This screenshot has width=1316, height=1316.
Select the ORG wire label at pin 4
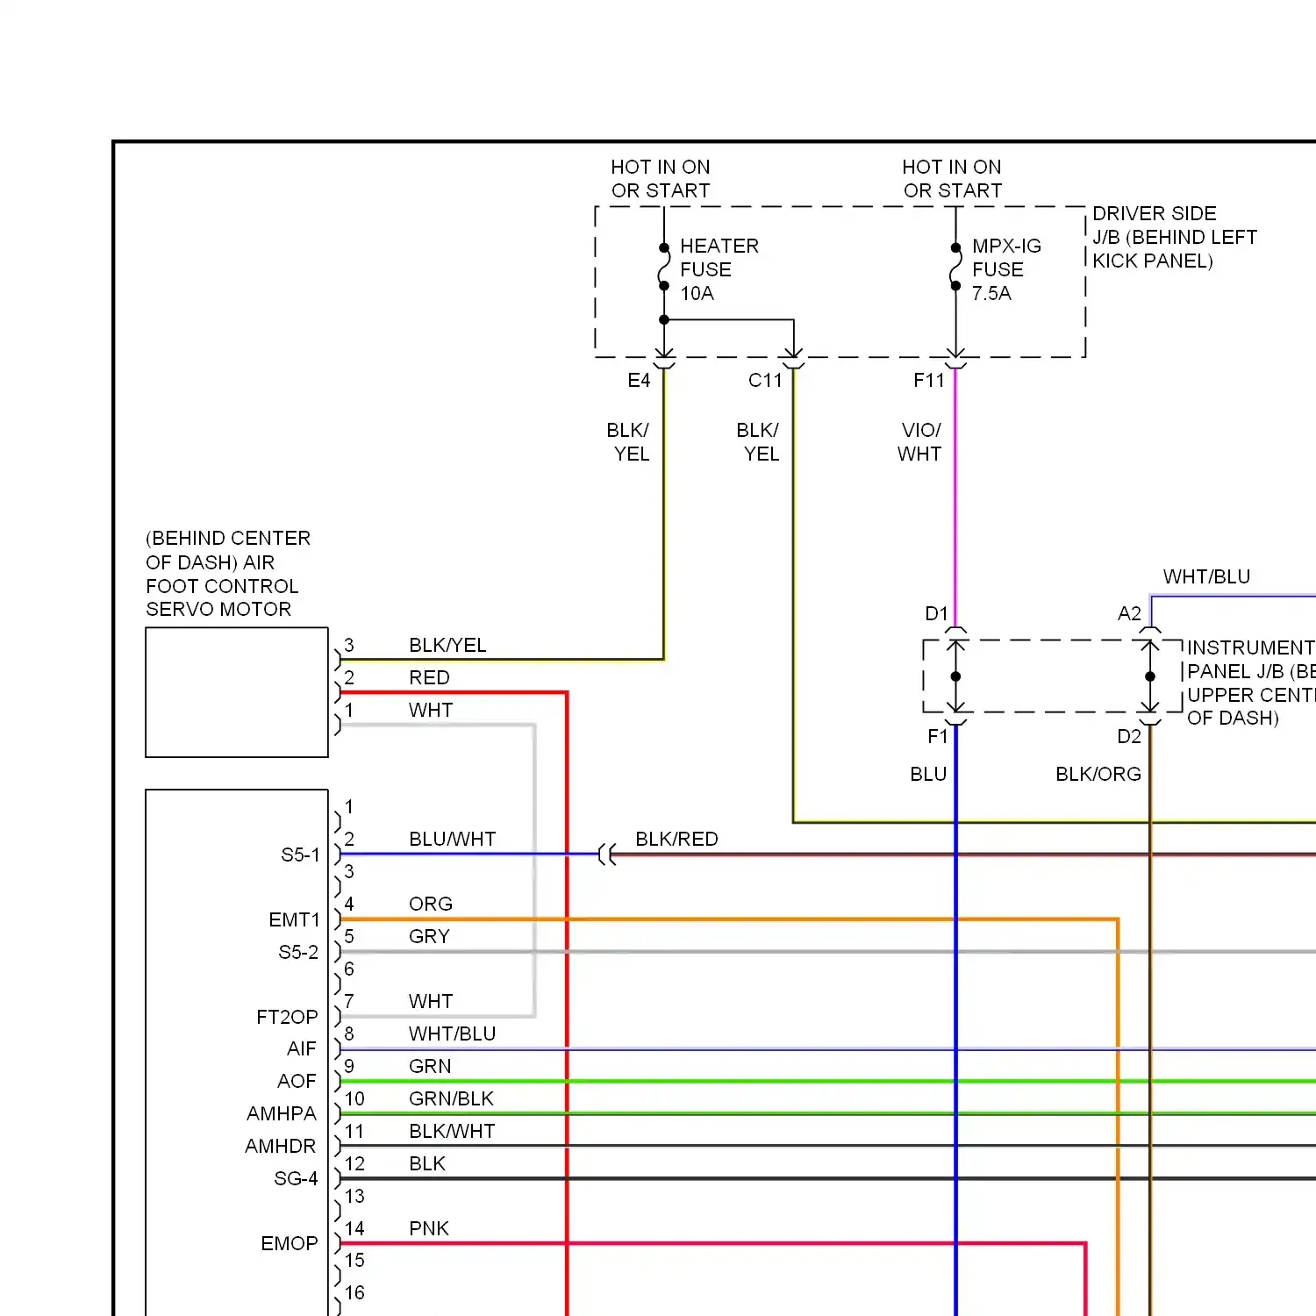431,904
